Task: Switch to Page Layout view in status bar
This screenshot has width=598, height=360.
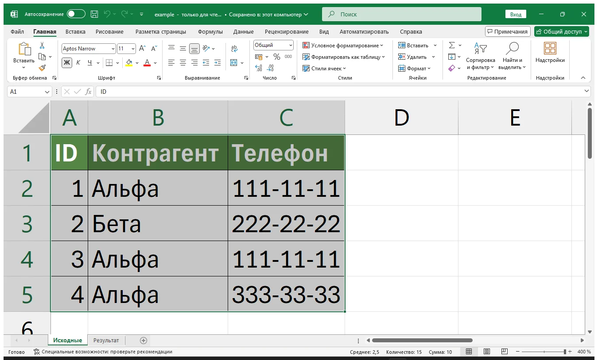Action: (x=486, y=352)
